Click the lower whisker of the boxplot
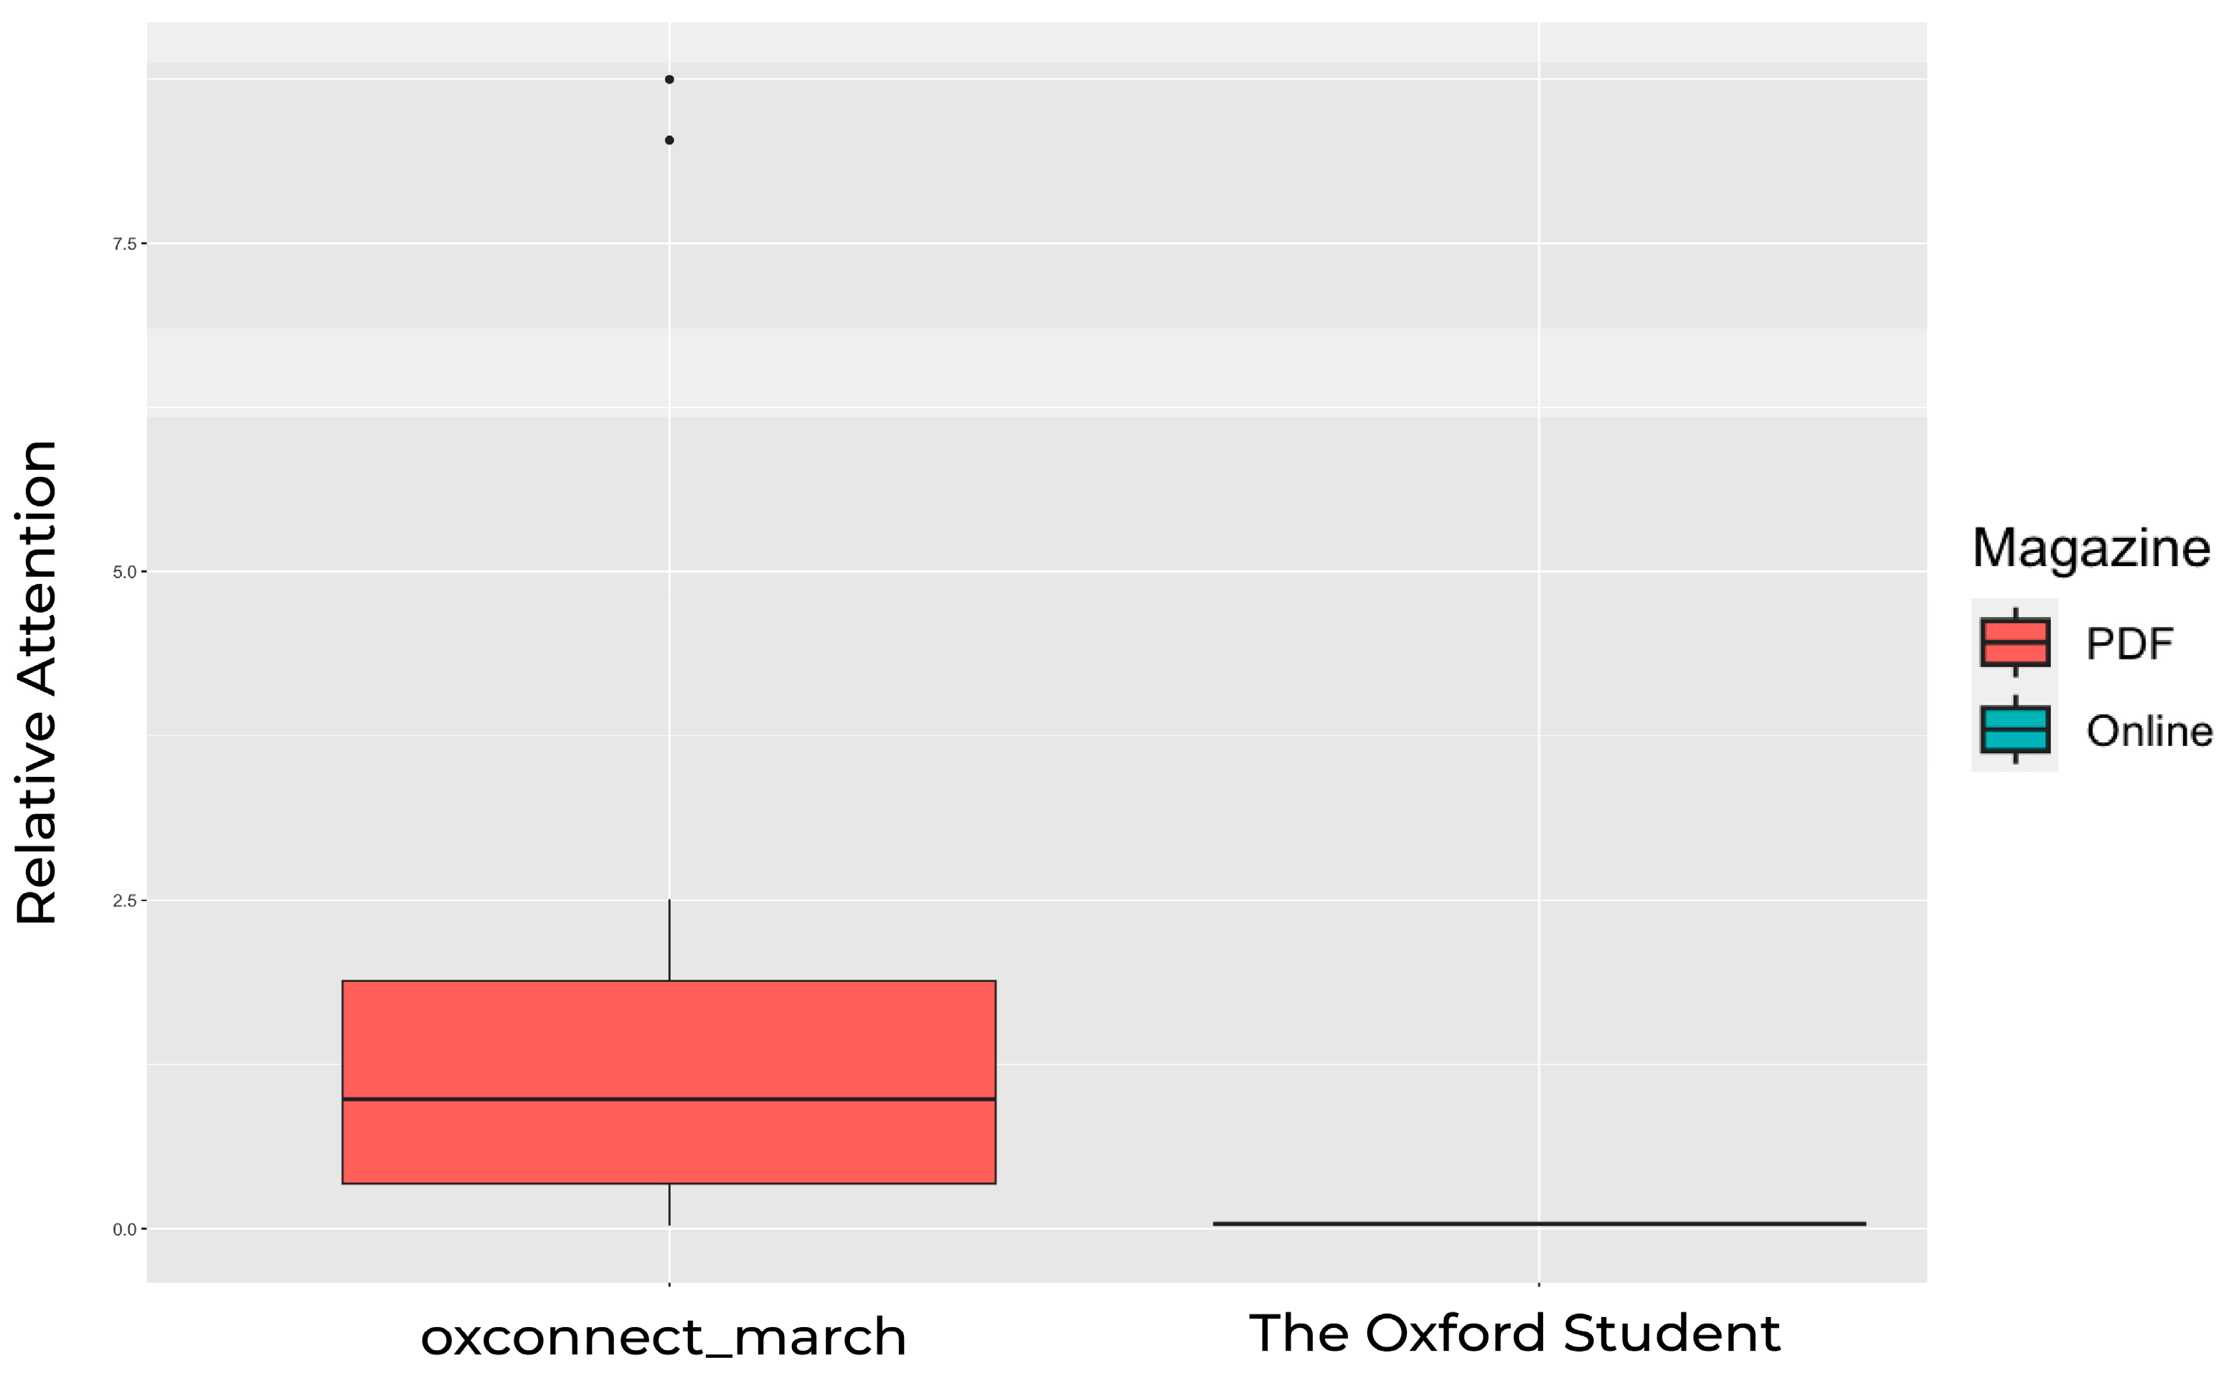 669,1204
